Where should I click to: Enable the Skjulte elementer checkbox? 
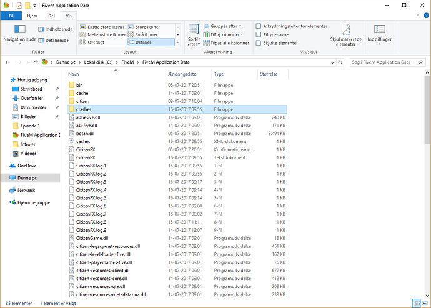259,43
